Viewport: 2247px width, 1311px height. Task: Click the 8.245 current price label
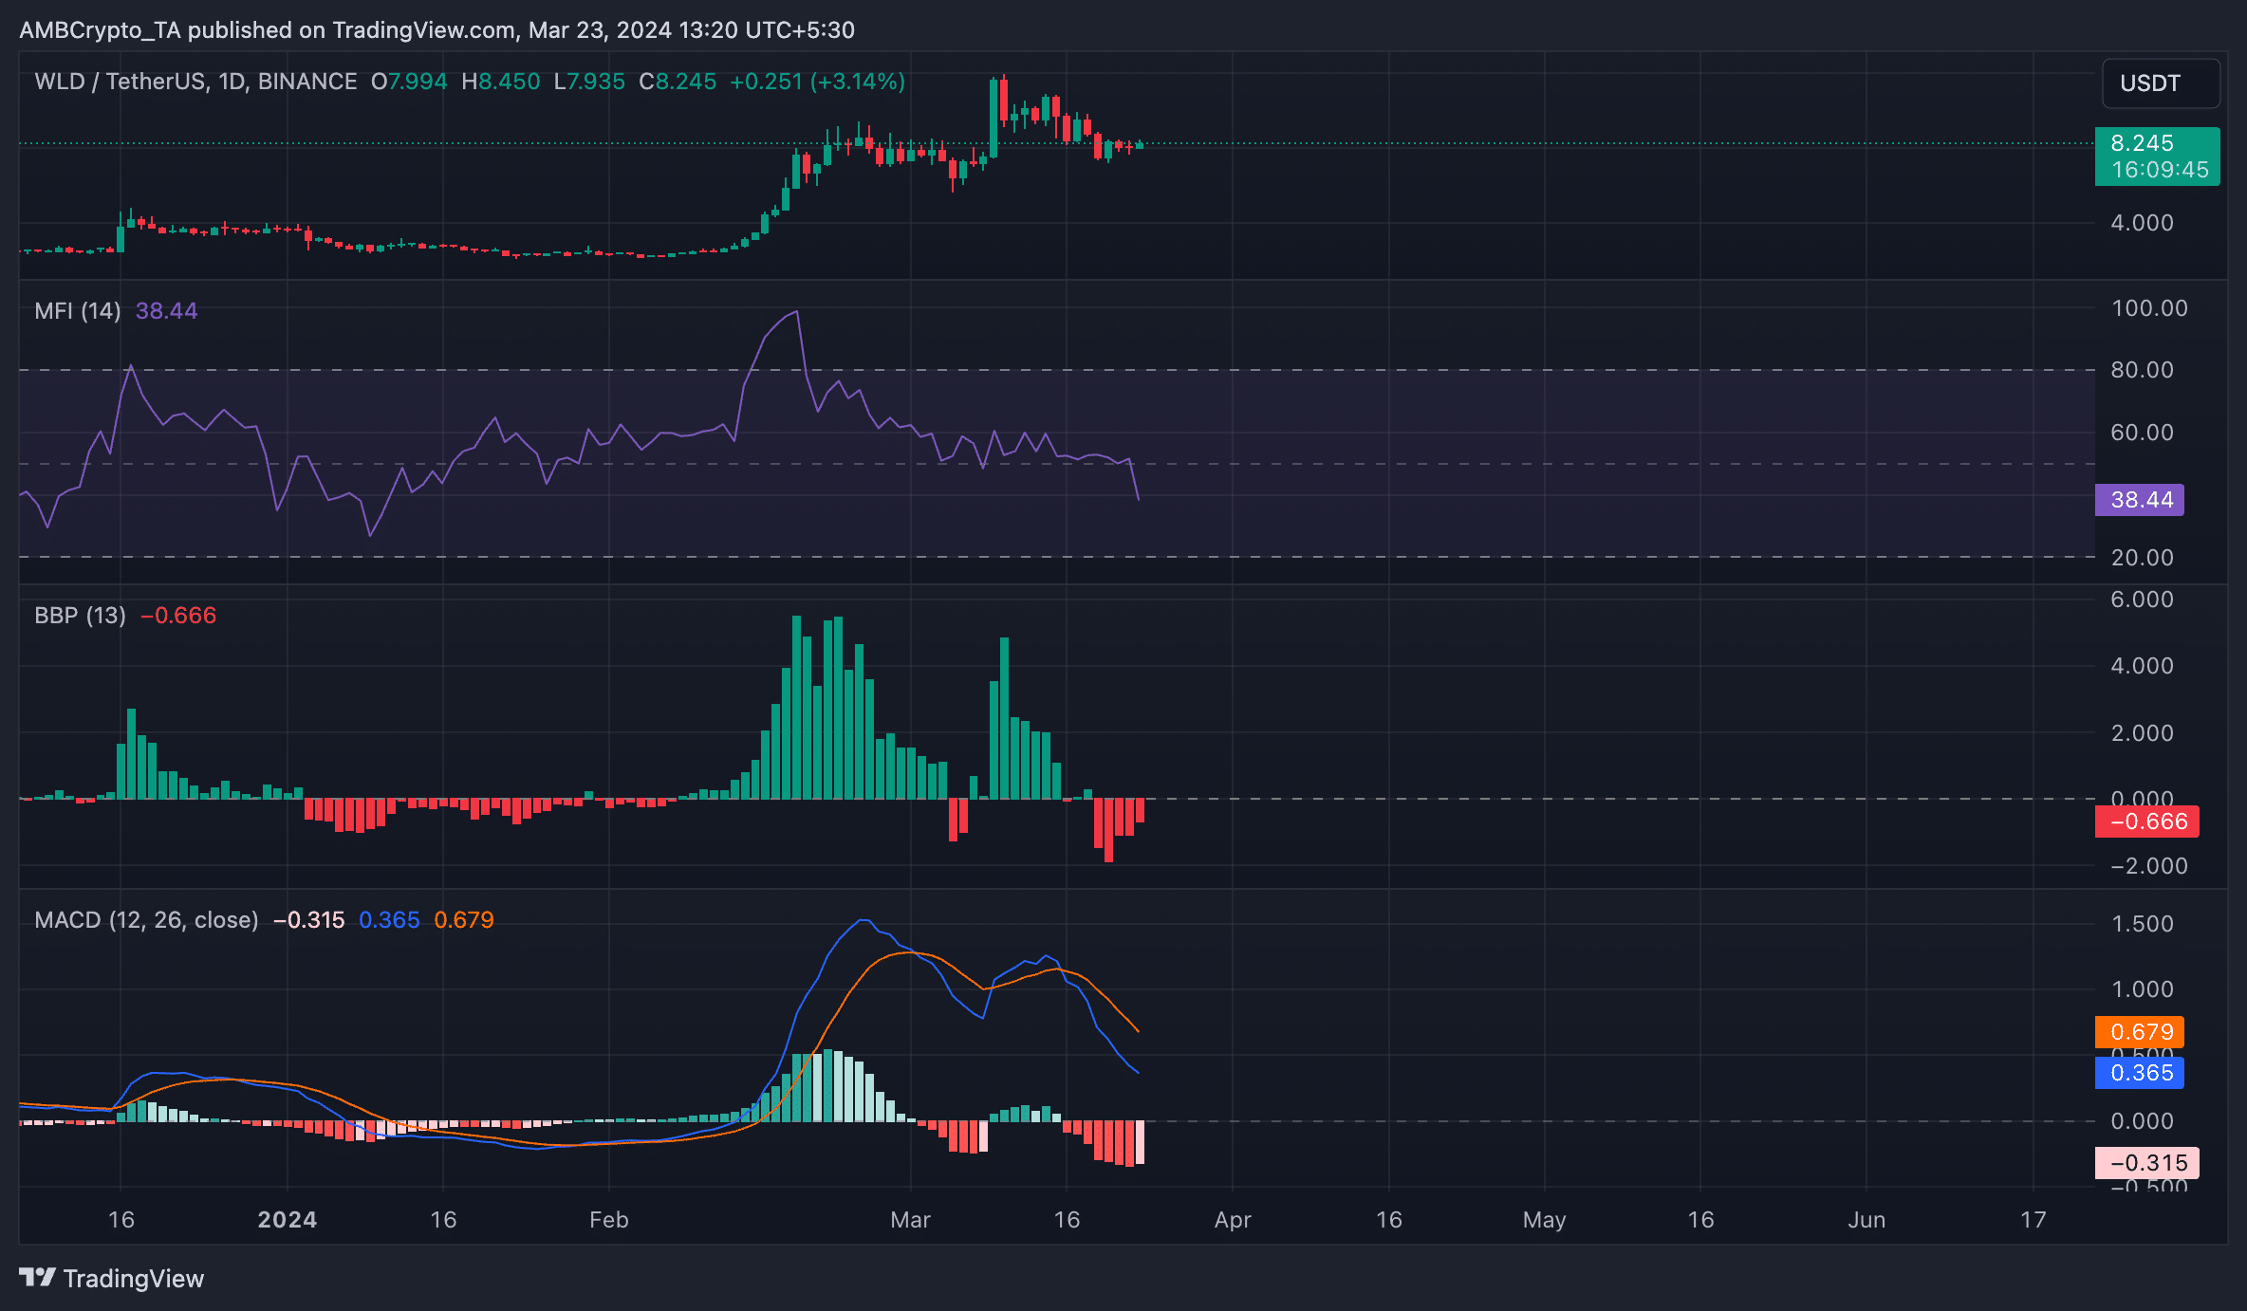pyautogui.click(x=2143, y=143)
